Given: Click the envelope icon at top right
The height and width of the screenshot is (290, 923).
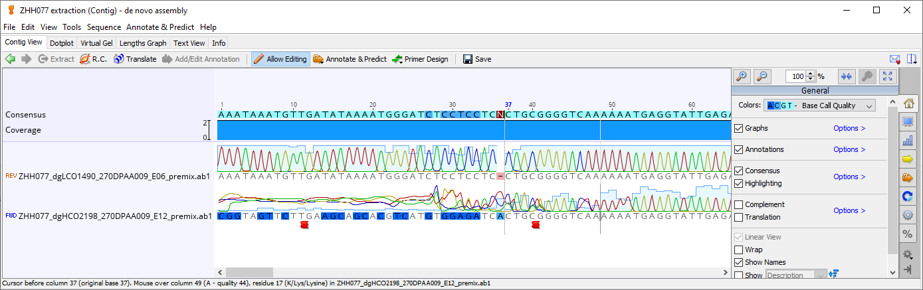Looking at the screenshot, I should coord(895,59).
